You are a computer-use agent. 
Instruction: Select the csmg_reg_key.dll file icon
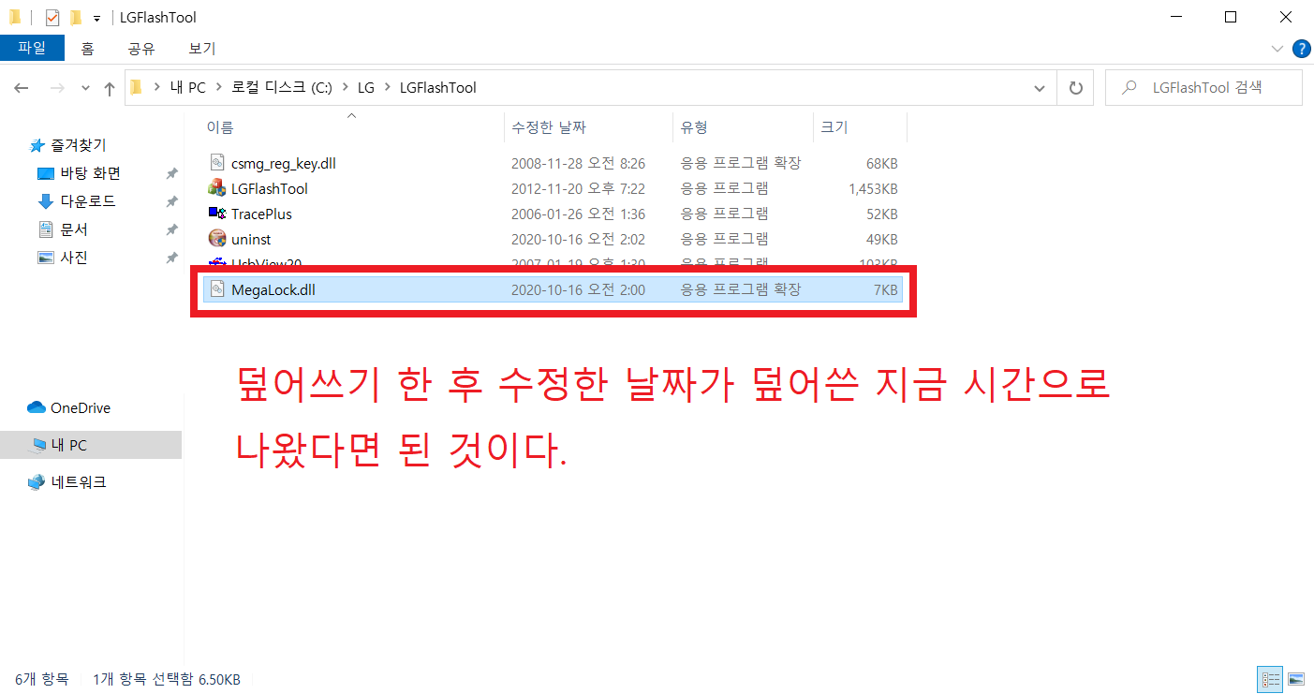tap(217, 163)
